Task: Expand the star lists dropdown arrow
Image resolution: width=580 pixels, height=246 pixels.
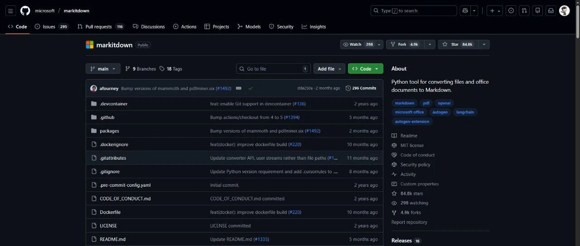Action: click(484, 44)
